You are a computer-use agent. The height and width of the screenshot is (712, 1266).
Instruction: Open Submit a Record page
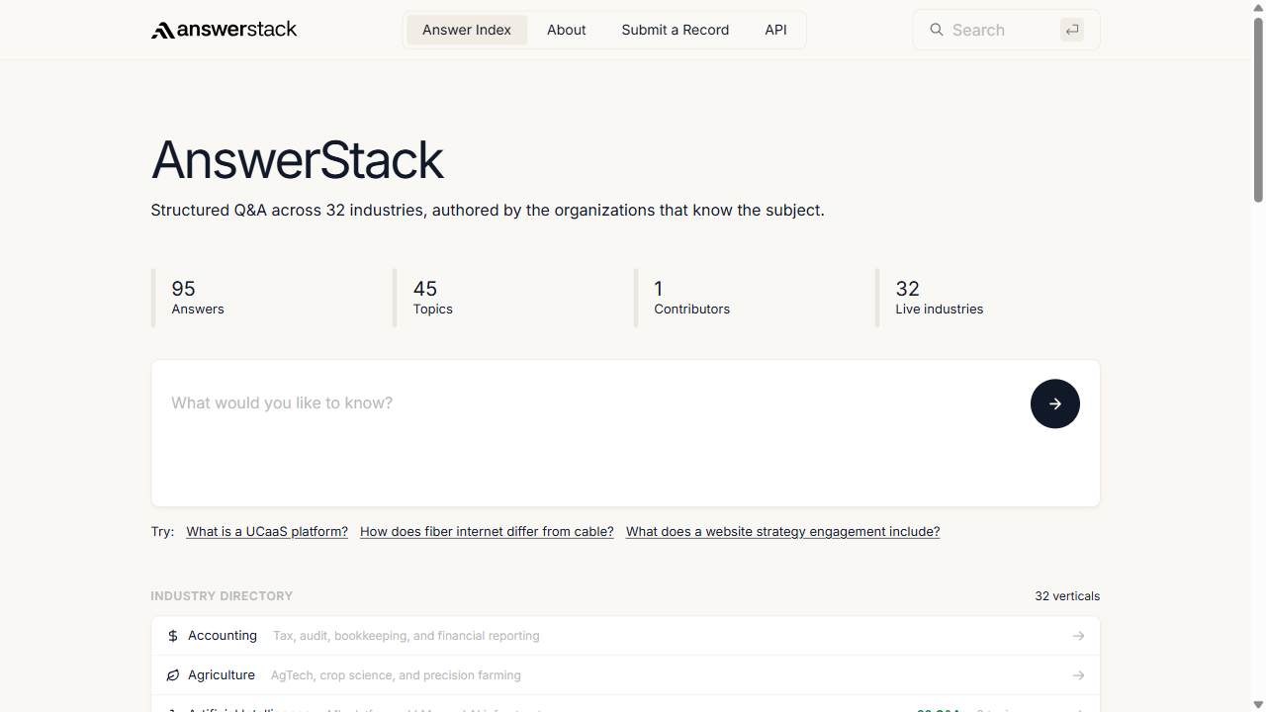(x=676, y=30)
